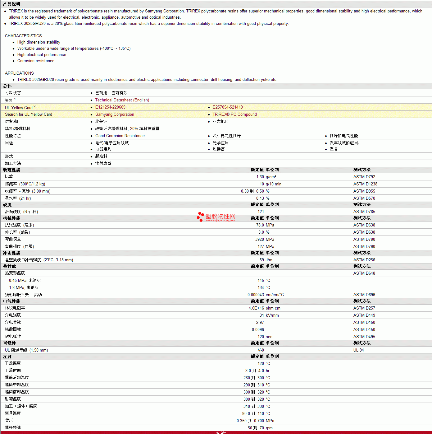Click the "Corrosion resistance" bullet under CHARACTERISTICS
Image resolution: width=432 pixels, height=434 pixels.
pos(36,61)
